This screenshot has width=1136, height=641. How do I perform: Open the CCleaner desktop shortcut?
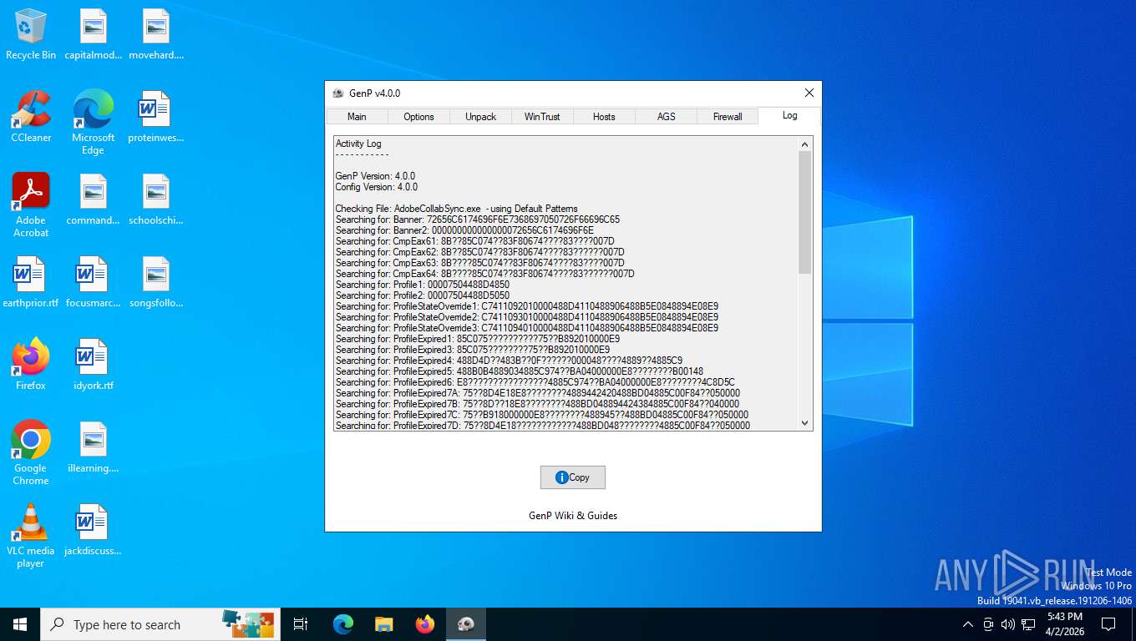(x=31, y=116)
